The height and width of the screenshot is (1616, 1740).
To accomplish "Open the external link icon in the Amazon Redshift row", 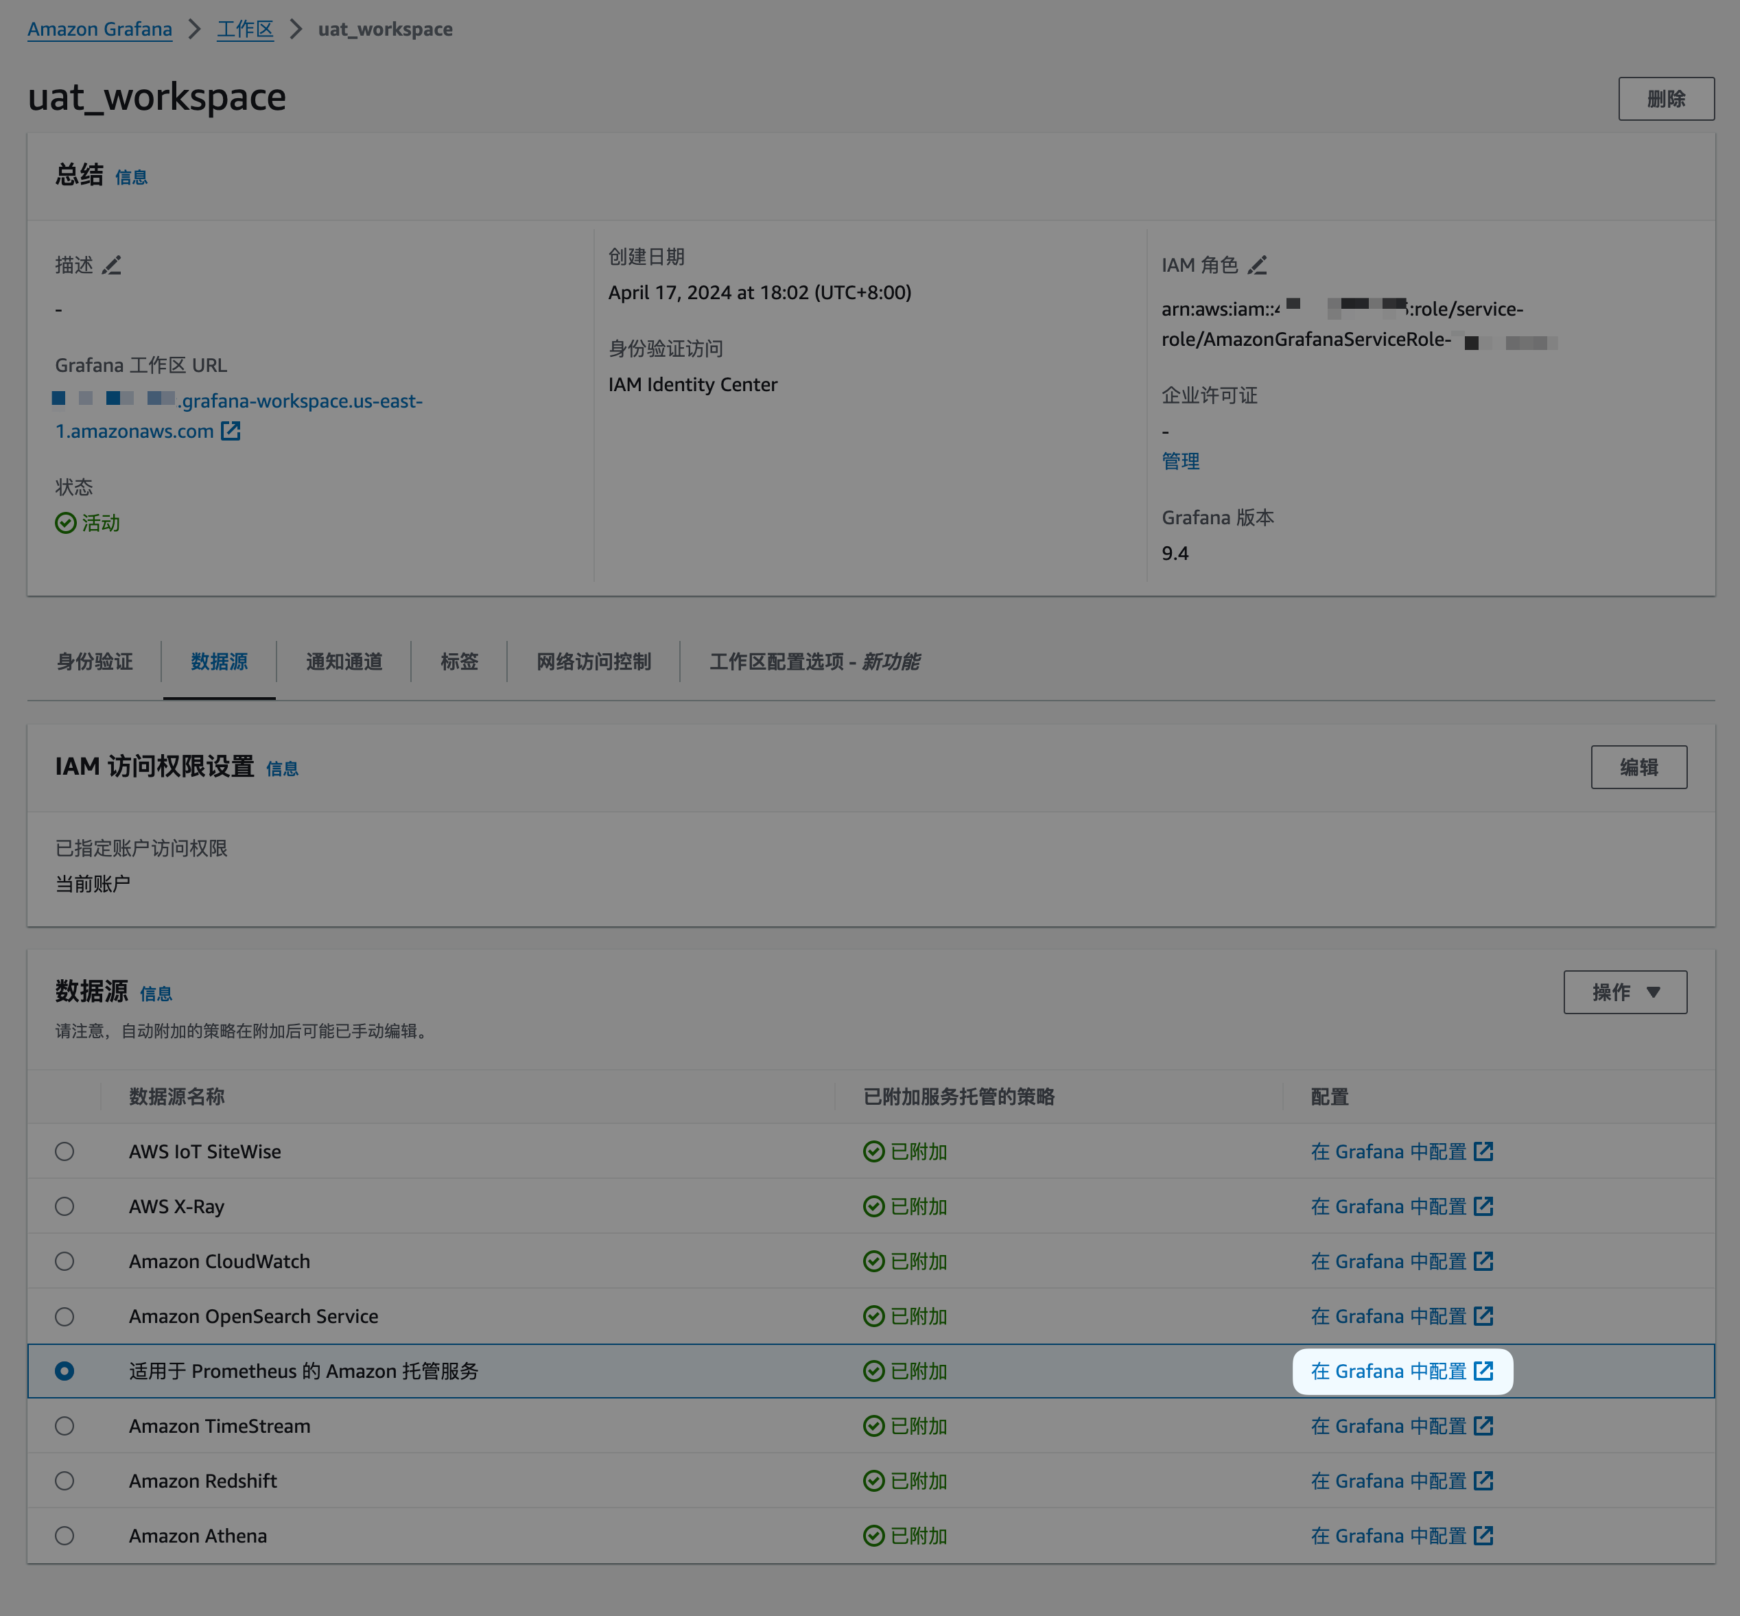I will click(1484, 1480).
